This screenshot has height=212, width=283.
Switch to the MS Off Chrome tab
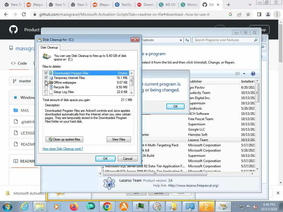pyautogui.click(x=168, y=5)
